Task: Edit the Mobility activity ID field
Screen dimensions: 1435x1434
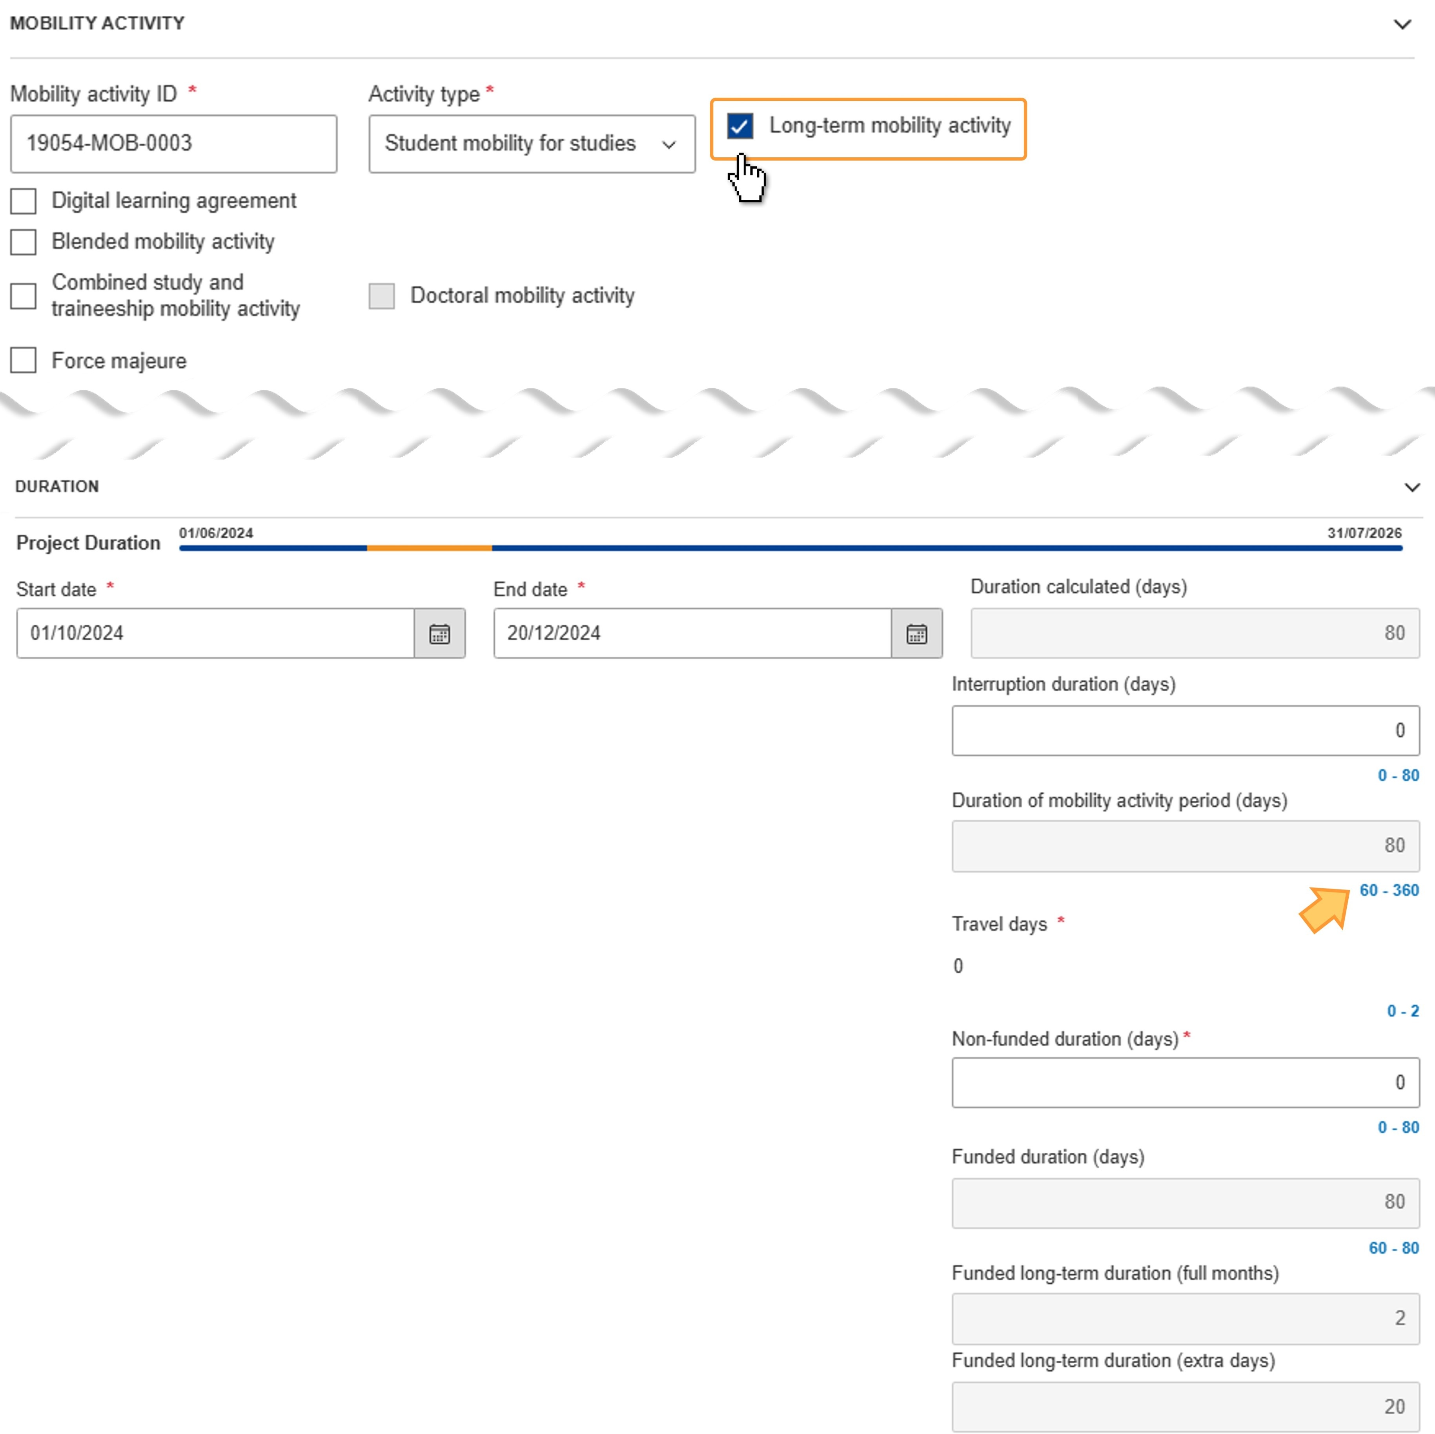Action: 173,144
